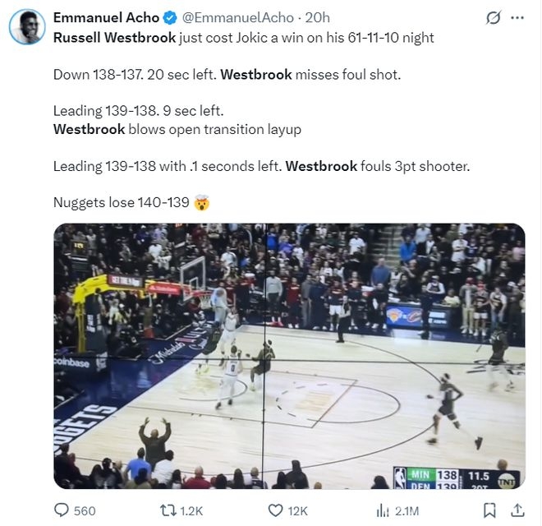Open the Emmanuel Acho display name
Image resolution: width=542 pixels, height=526 pixels.
106,17
